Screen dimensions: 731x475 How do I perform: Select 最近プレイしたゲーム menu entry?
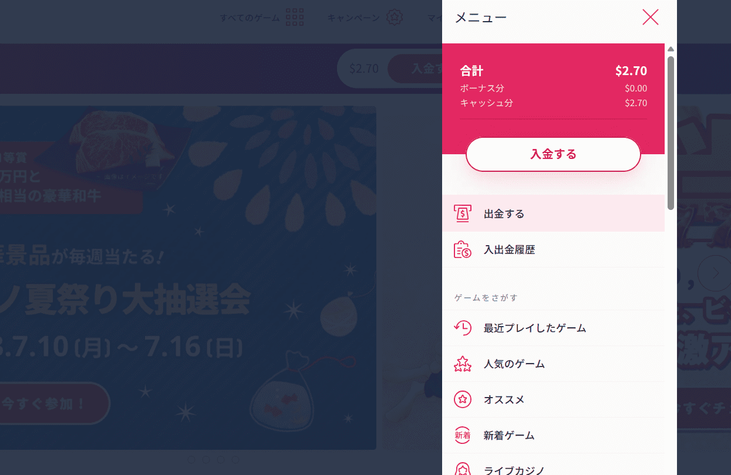[553, 328]
